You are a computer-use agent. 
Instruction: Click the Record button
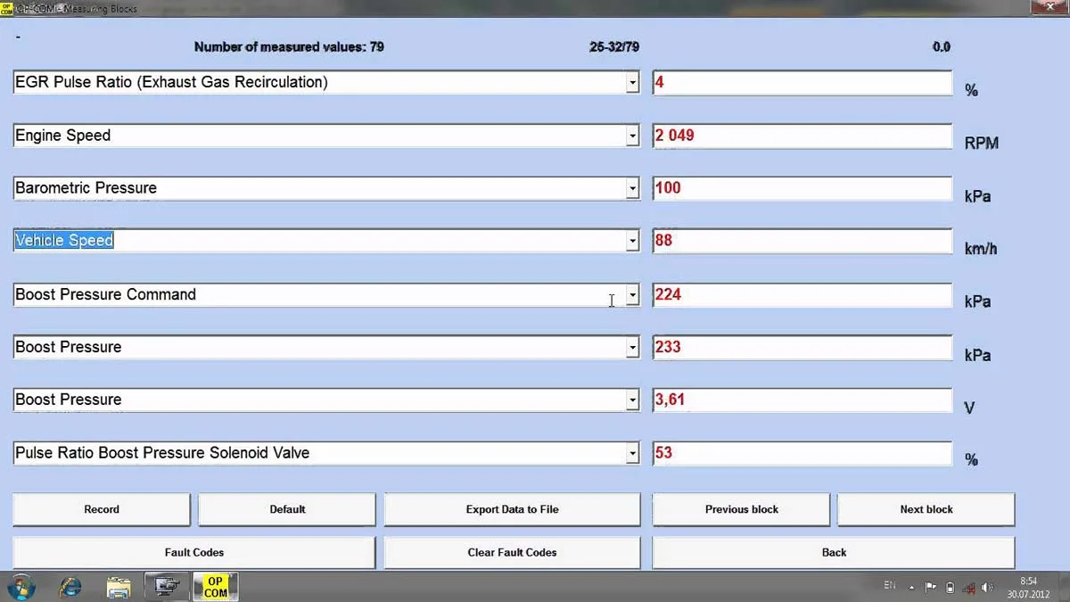102,509
